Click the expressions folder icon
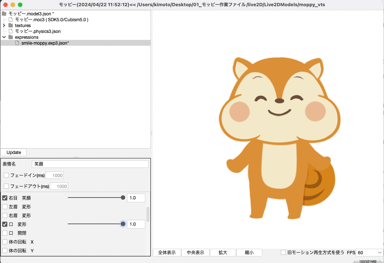Image resolution: width=384 pixels, height=263 pixels. click(x=11, y=37)
